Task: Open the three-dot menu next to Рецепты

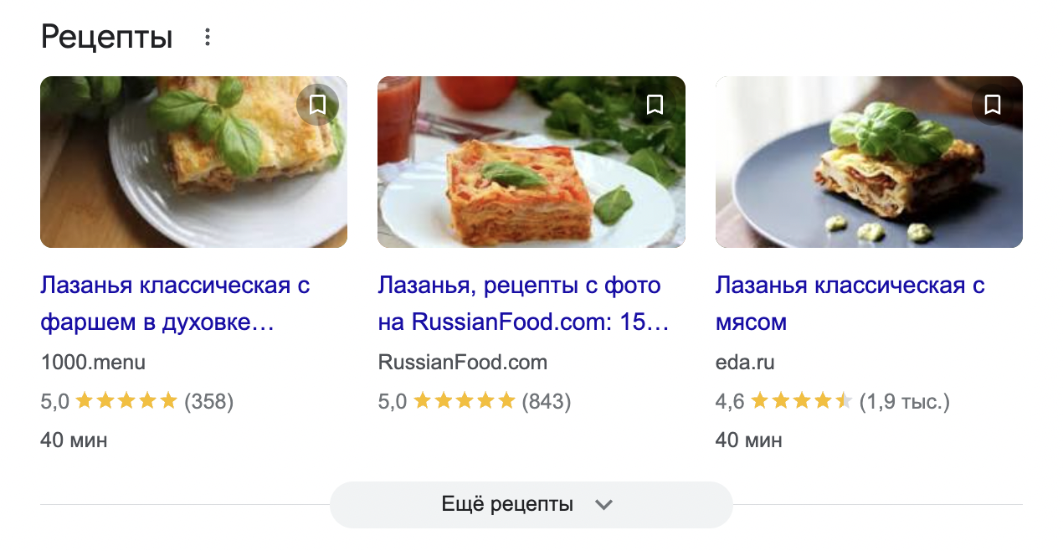Action: (208, 37)
